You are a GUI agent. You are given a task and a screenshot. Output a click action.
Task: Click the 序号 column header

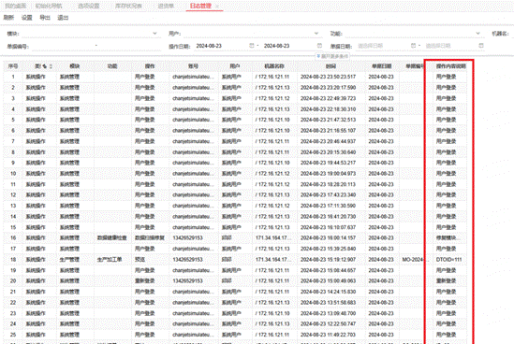click(x=13, y=66)
